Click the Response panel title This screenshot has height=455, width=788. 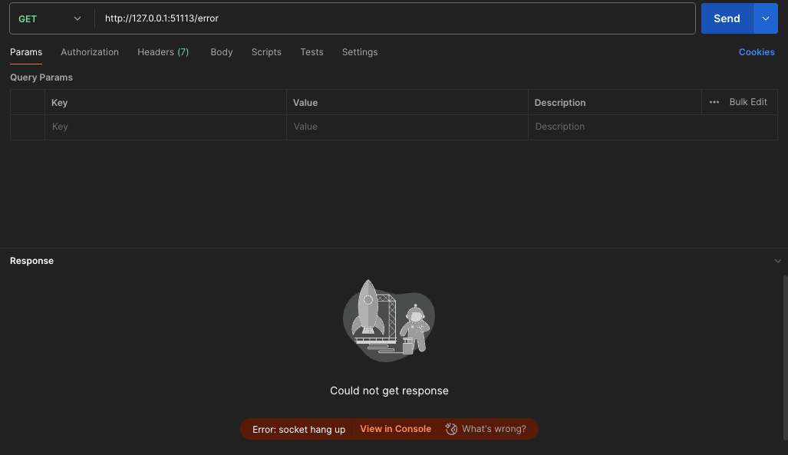[31, 261]
